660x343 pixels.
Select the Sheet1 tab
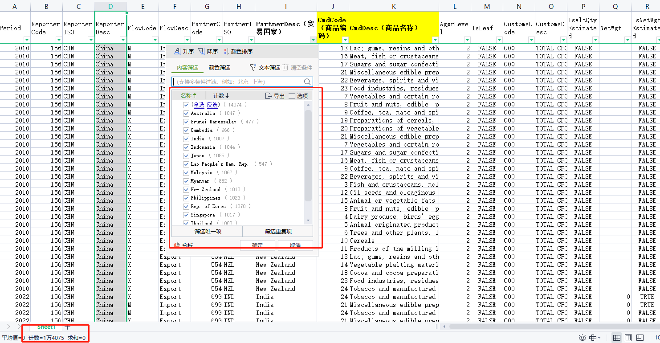pos(46,327)
